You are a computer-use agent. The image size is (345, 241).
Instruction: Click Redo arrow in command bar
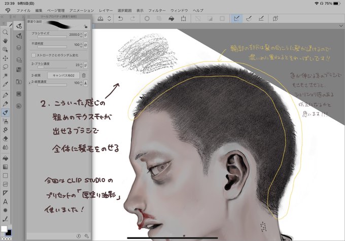(133, 18)
